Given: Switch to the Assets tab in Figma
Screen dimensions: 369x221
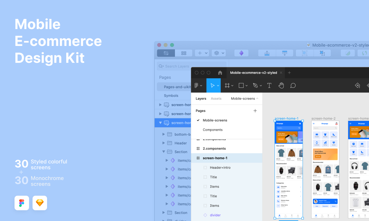Looking at the screenshot, I should pyautogui.click(x=216, y=99).
